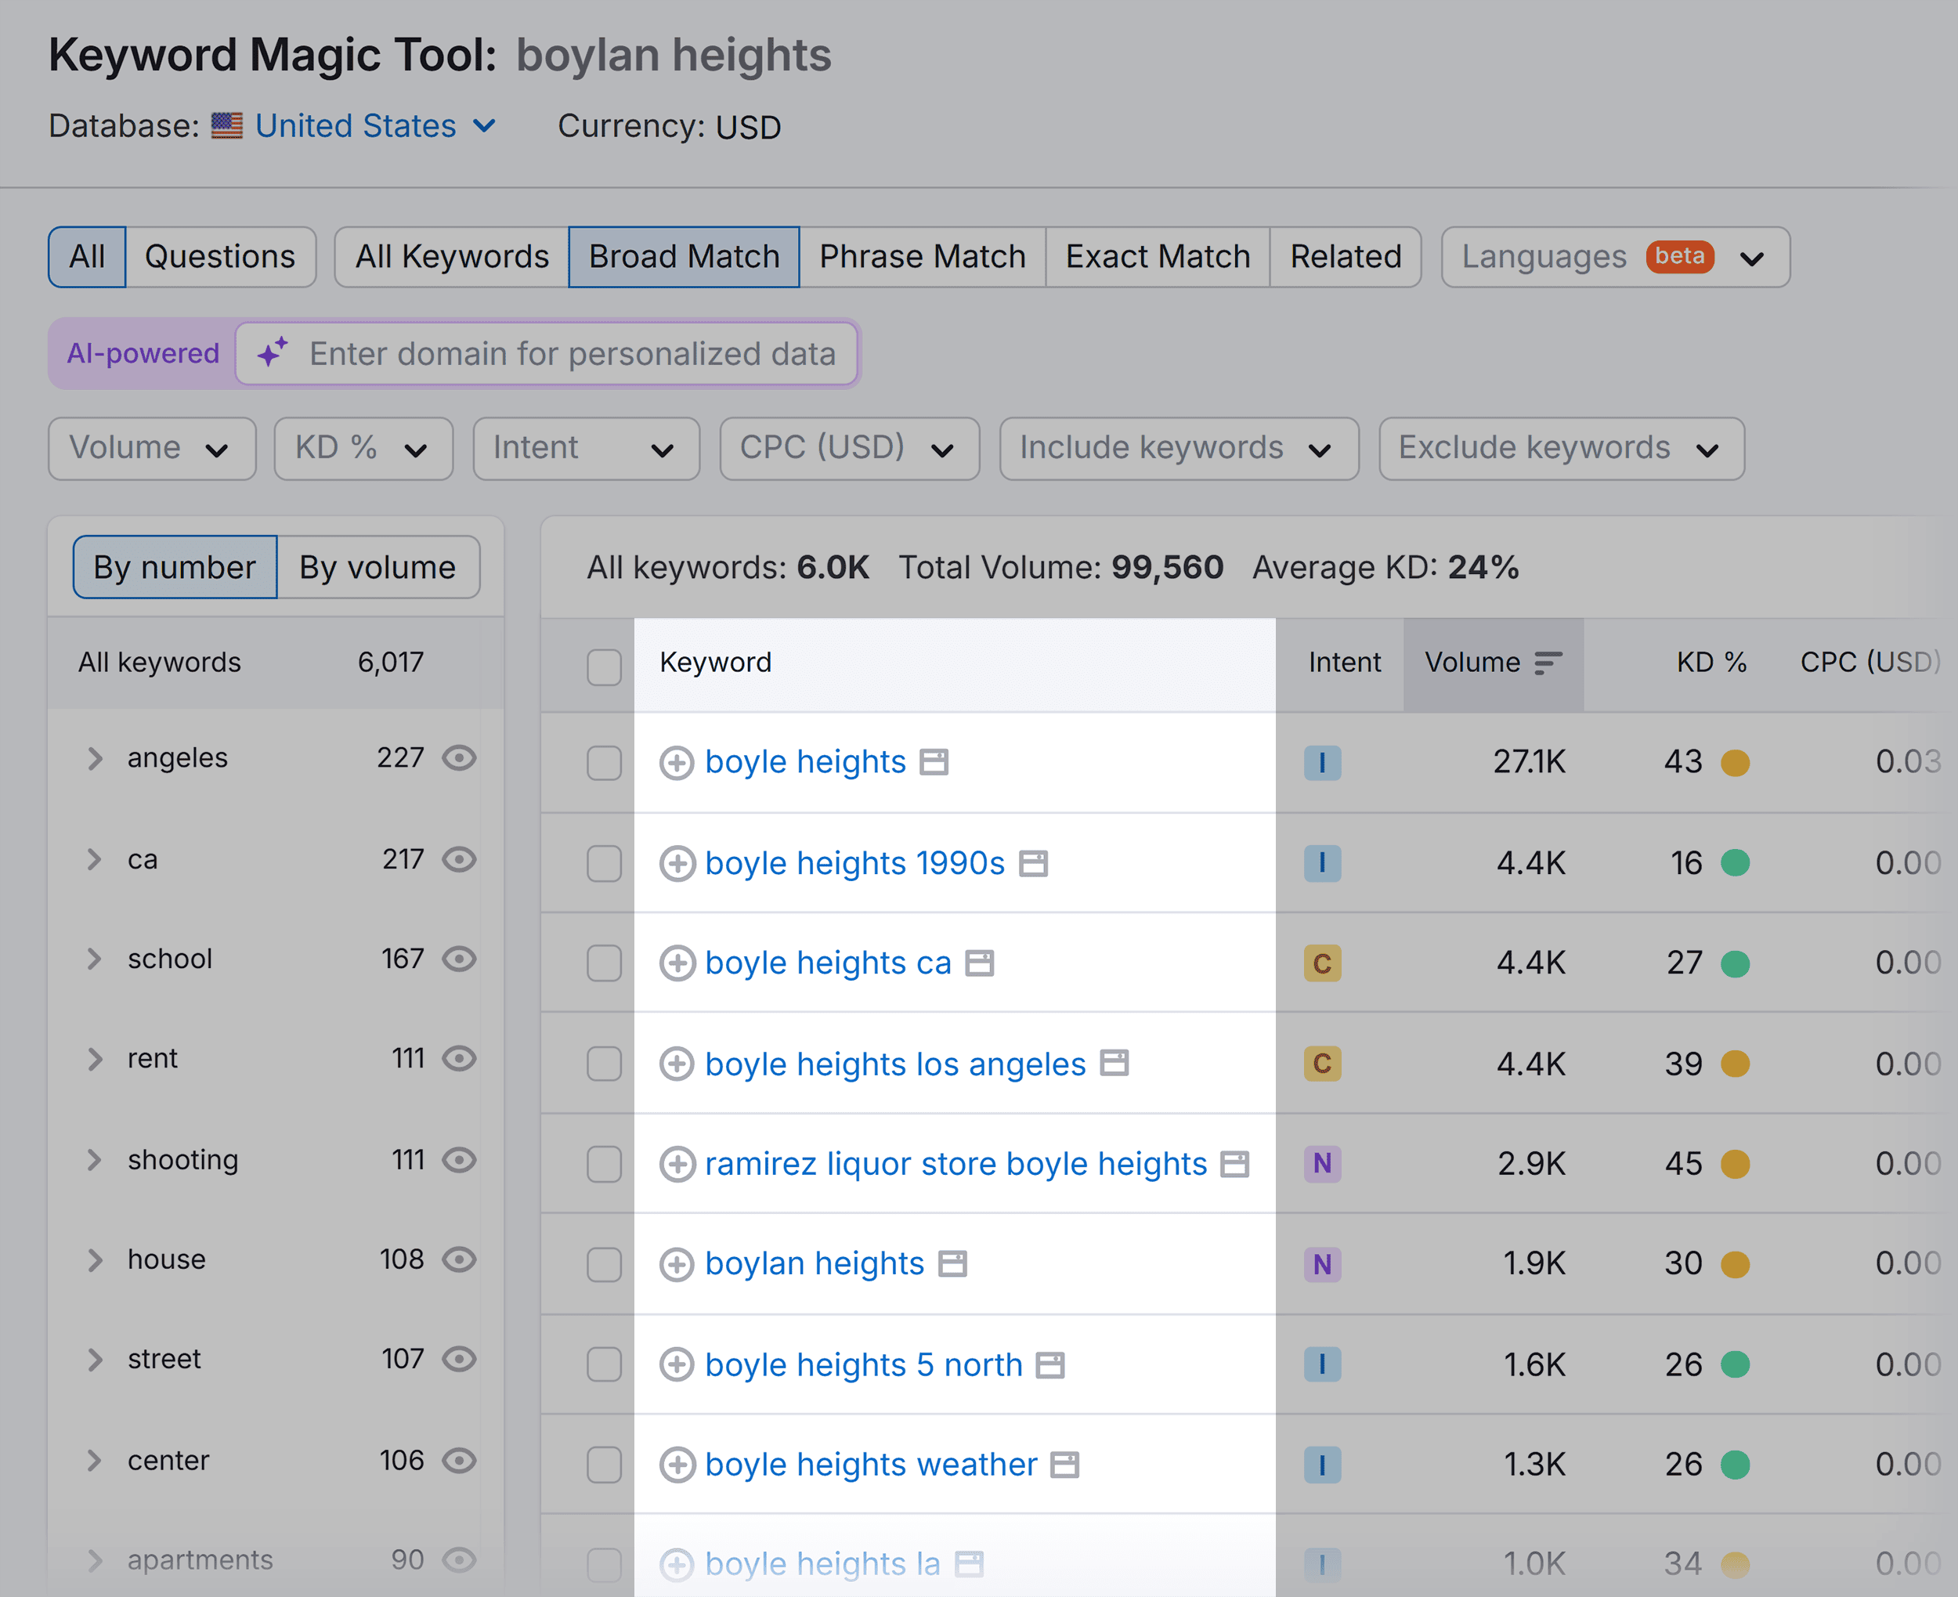Open the Volume filter dropdown
The height and width of the screenshot is (1597, 1958).
pyautogui.click(x=152, y=449)
